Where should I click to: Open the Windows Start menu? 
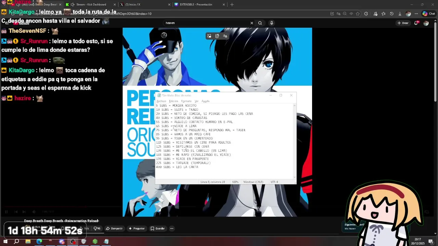point(5,242)
